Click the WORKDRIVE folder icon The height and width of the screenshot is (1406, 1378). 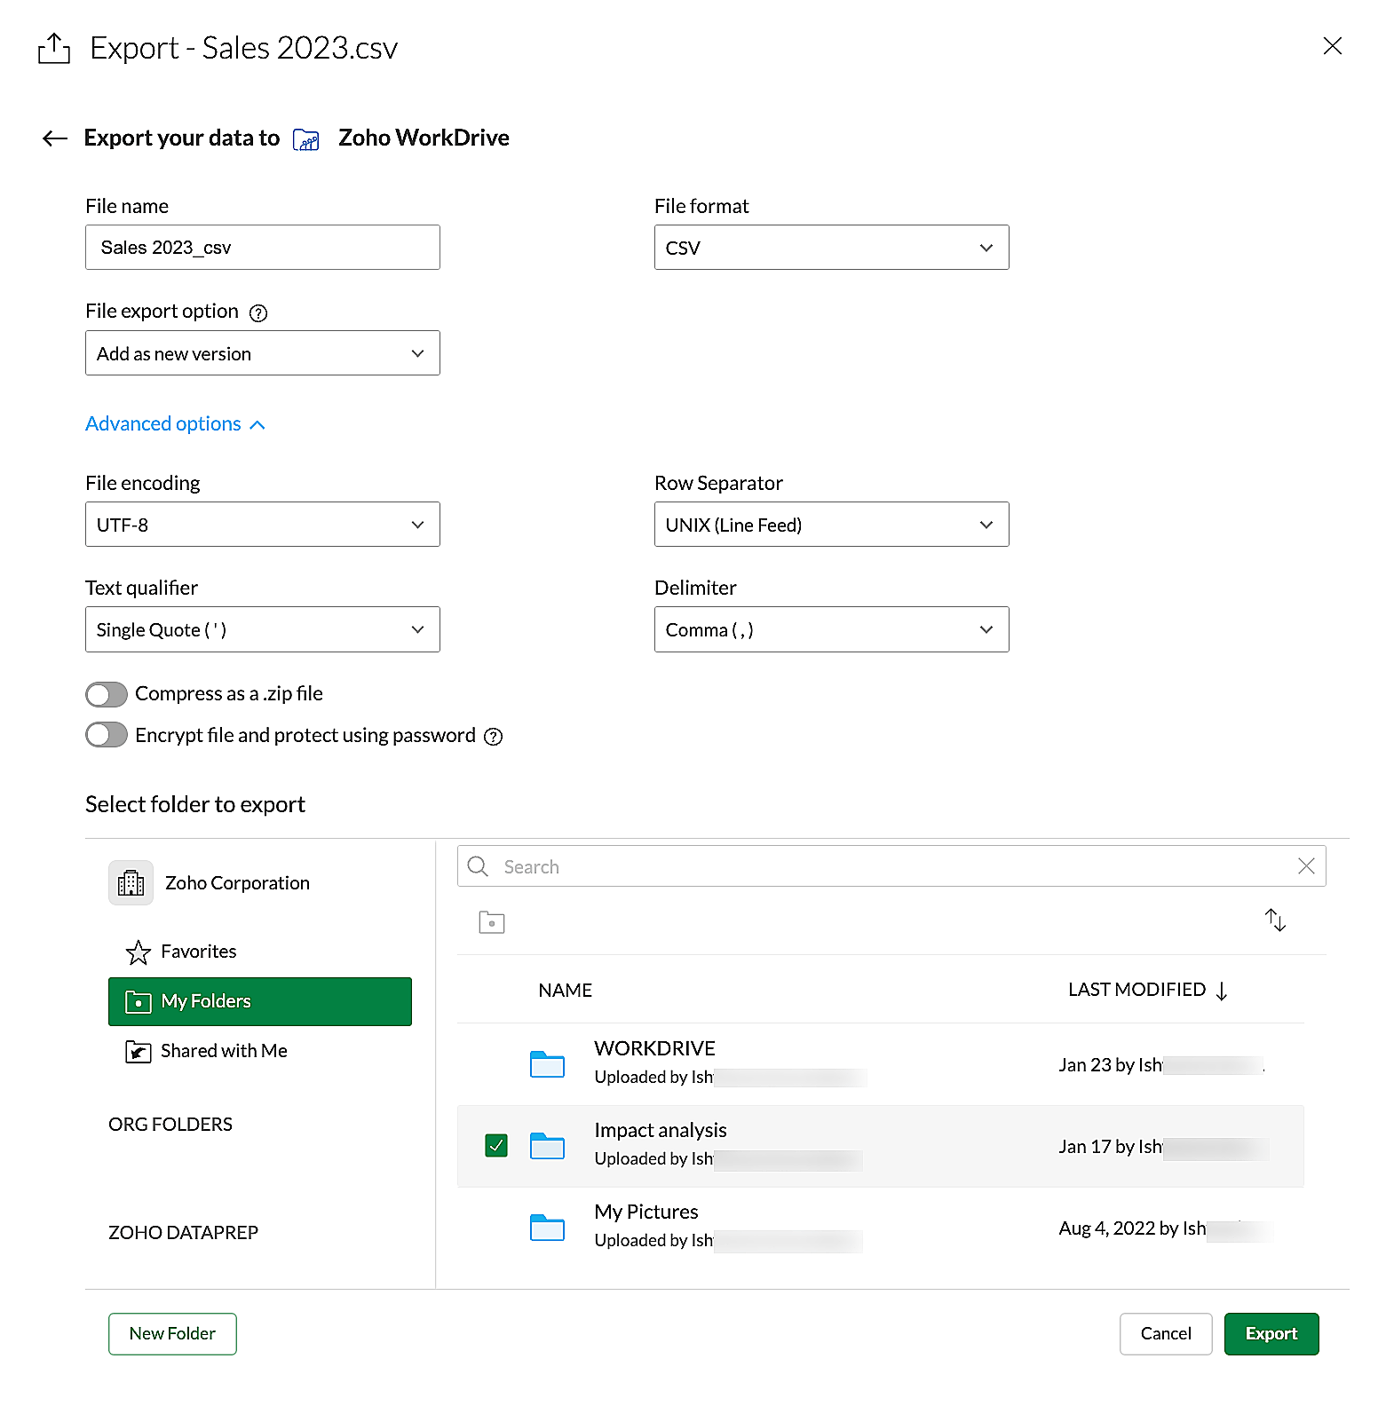point(547,1063)
